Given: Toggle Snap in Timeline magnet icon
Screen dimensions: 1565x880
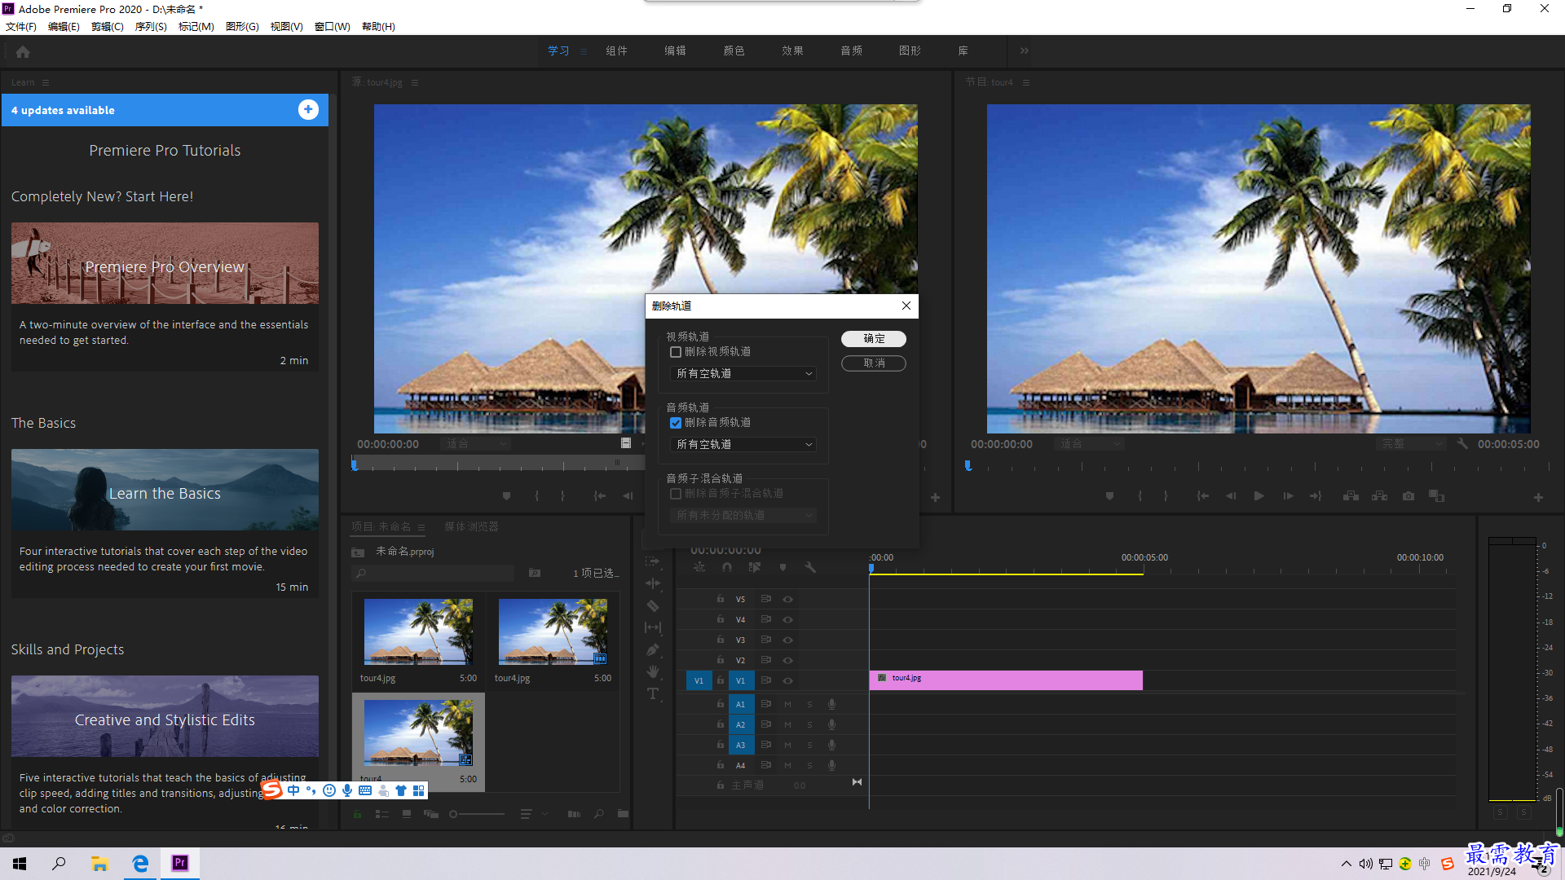Looking at the screenshot, I should [727, 567].
